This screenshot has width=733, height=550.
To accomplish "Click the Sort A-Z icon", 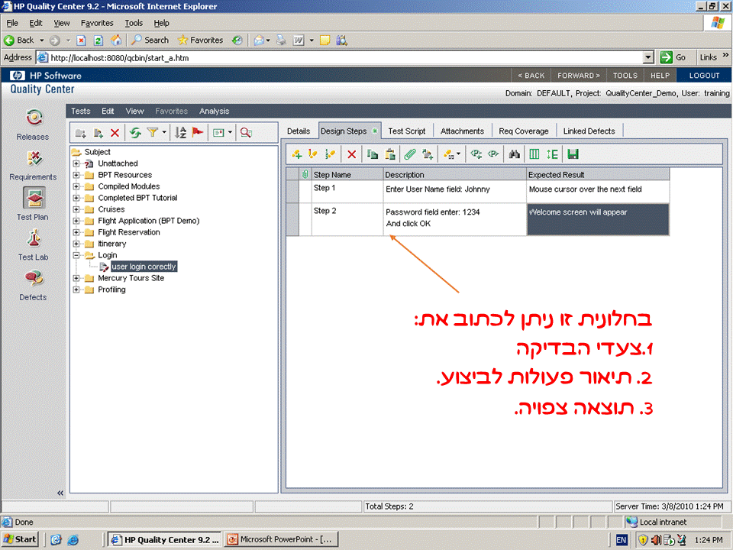I will point(180,133).
